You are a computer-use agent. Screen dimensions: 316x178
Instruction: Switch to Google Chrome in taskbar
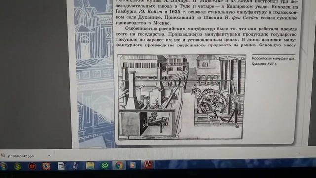pyautogui.click(x=119, y=165)
